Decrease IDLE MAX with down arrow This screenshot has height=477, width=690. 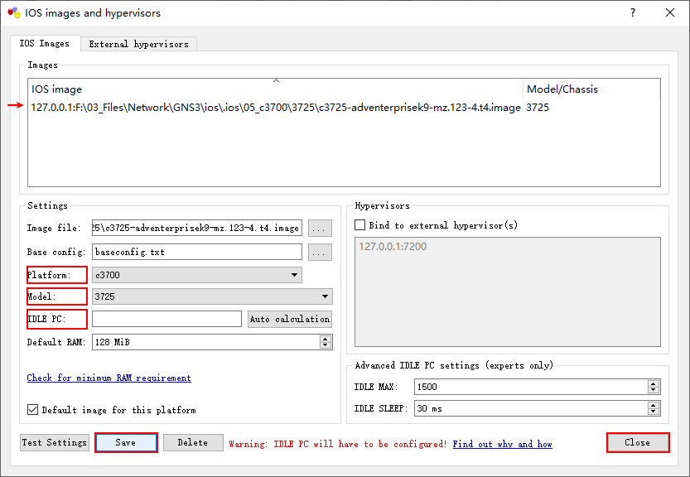654,390
